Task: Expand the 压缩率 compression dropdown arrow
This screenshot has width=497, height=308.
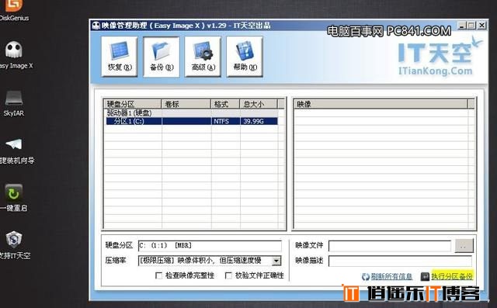Action: [x=276, y=261]
